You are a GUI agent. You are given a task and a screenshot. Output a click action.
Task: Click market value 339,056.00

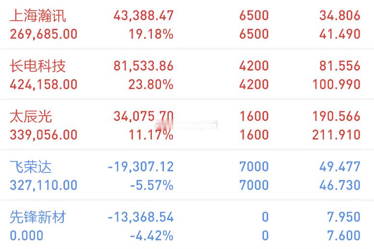point(44,135)
